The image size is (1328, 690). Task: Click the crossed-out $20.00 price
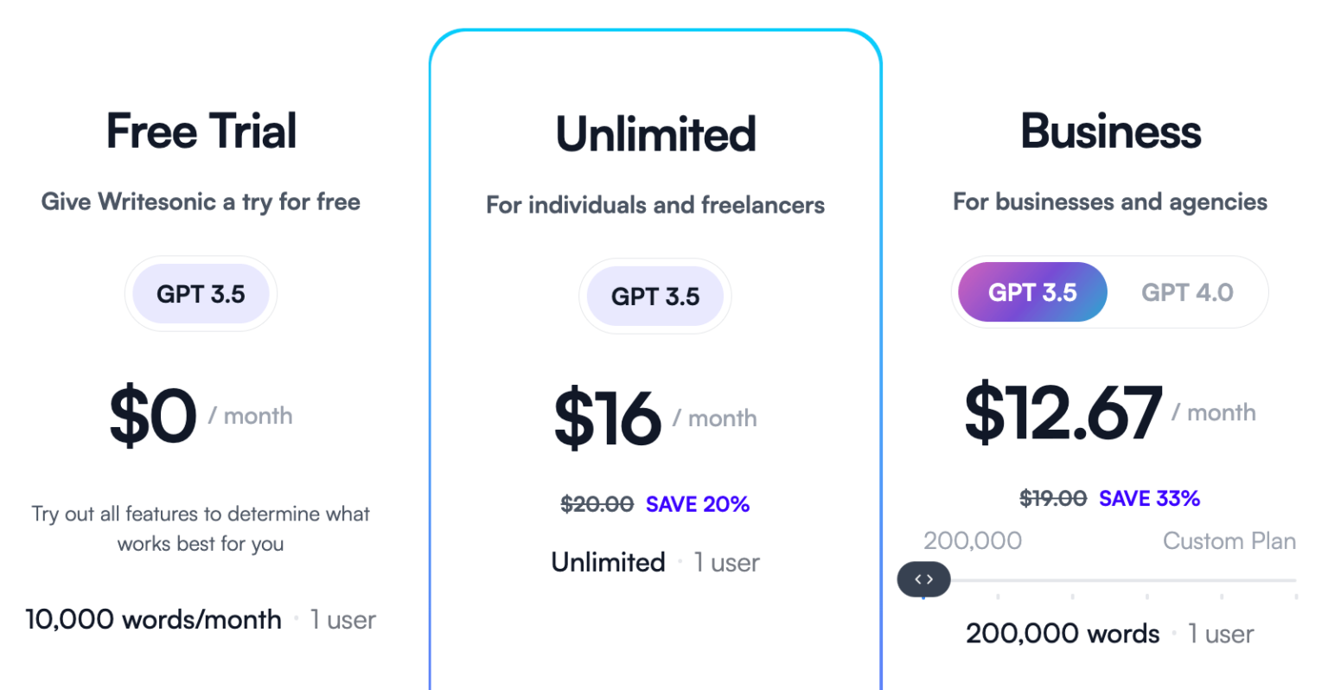597,504
